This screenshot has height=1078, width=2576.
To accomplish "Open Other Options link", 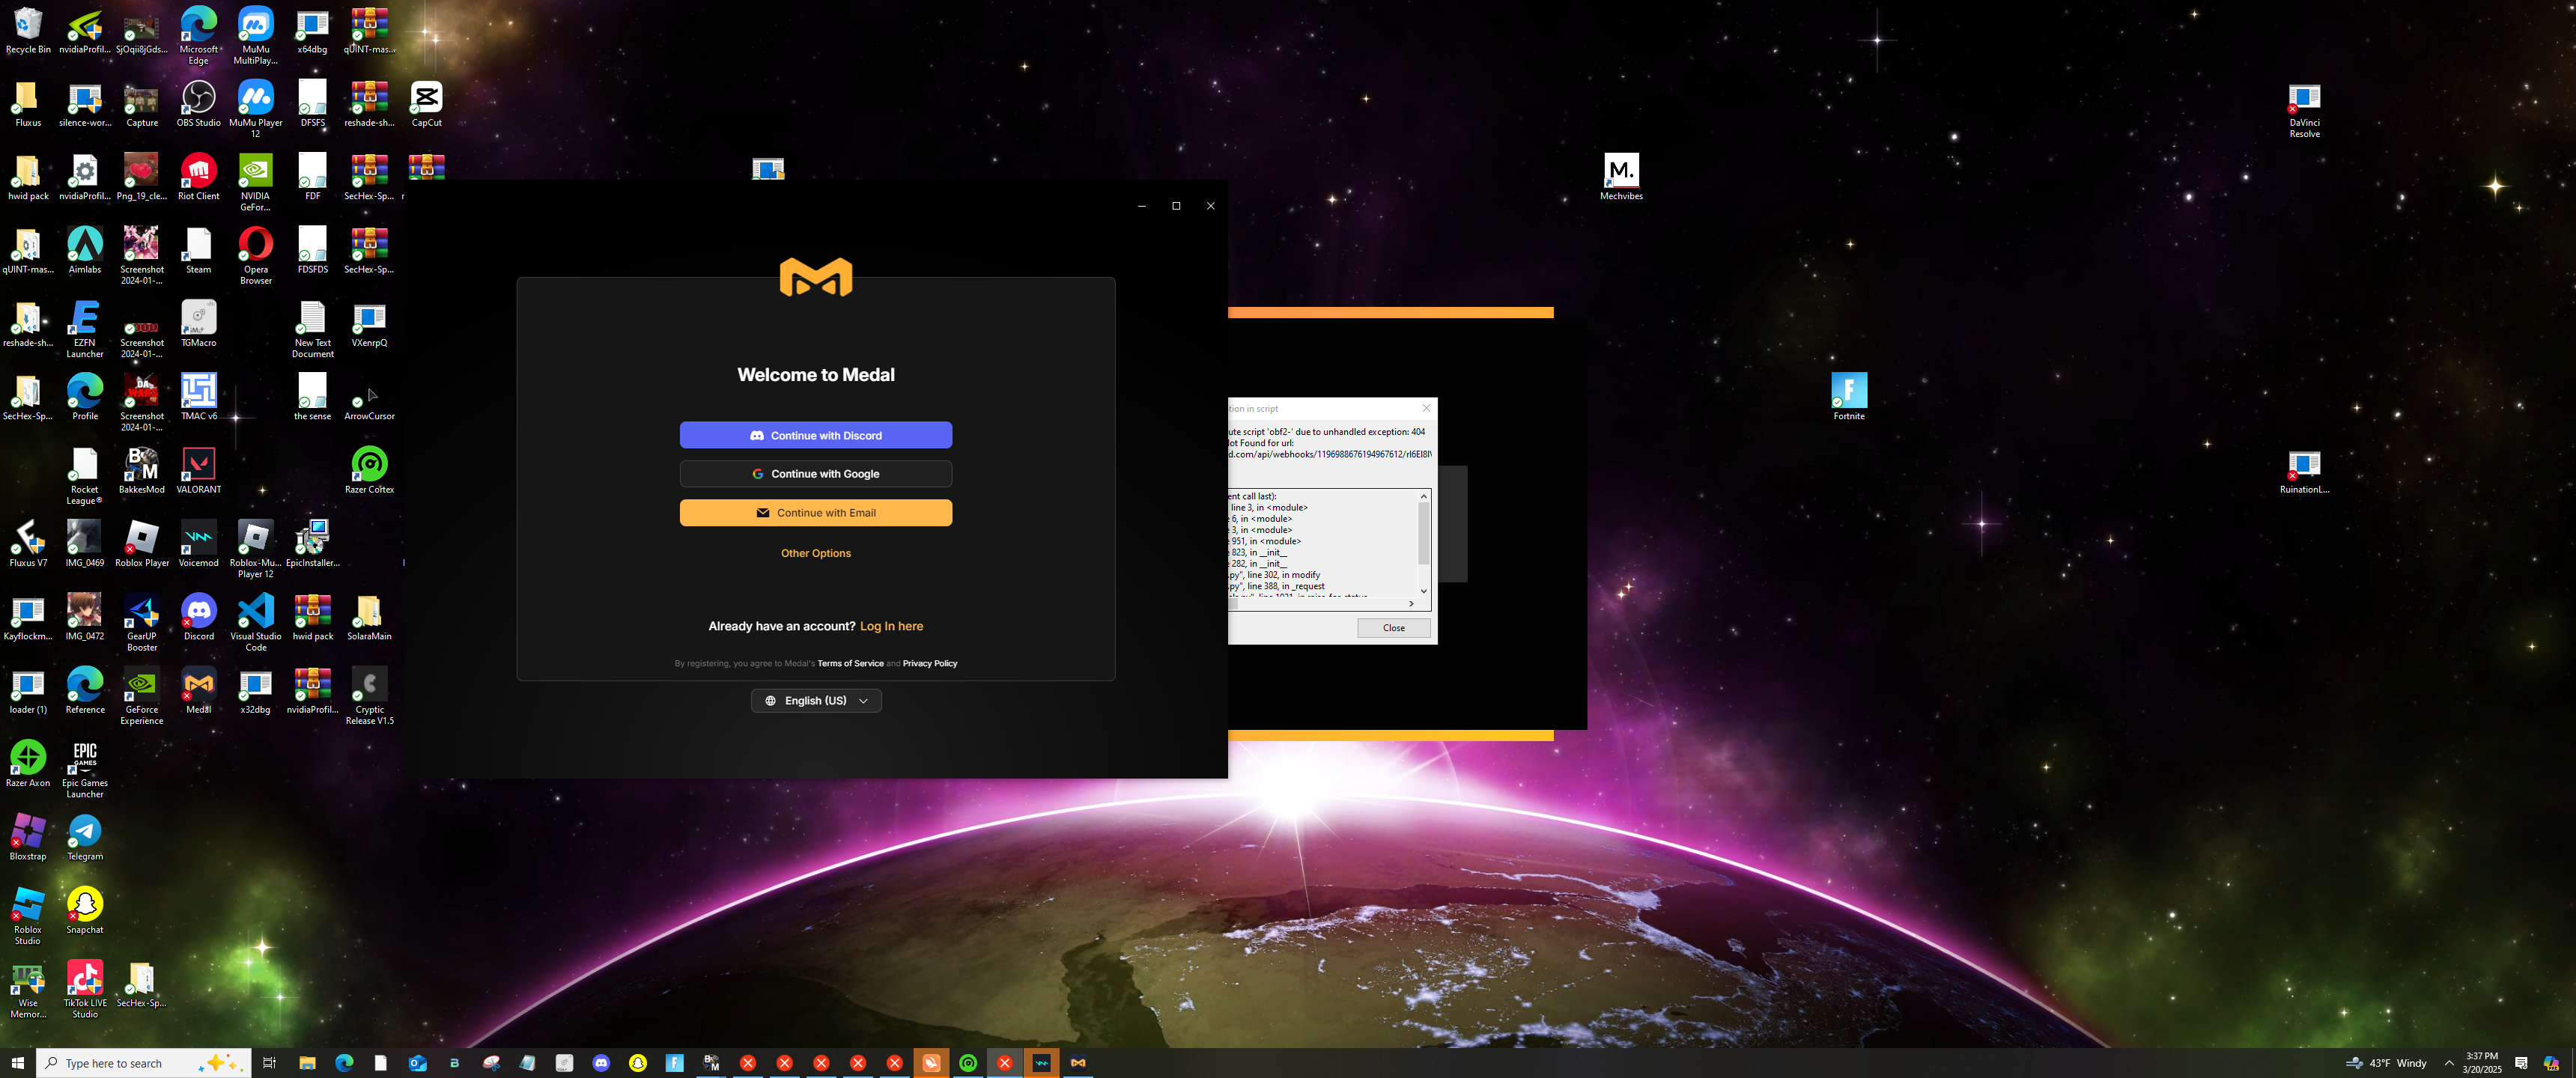I will 815,553.
